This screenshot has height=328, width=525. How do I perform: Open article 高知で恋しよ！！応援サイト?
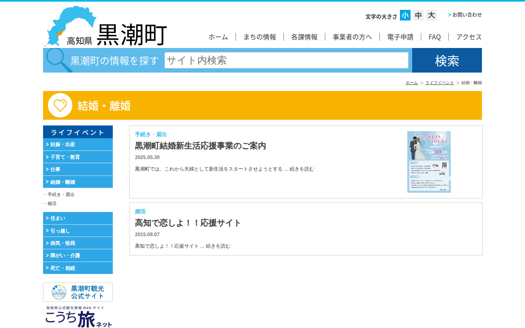point(188,223)
